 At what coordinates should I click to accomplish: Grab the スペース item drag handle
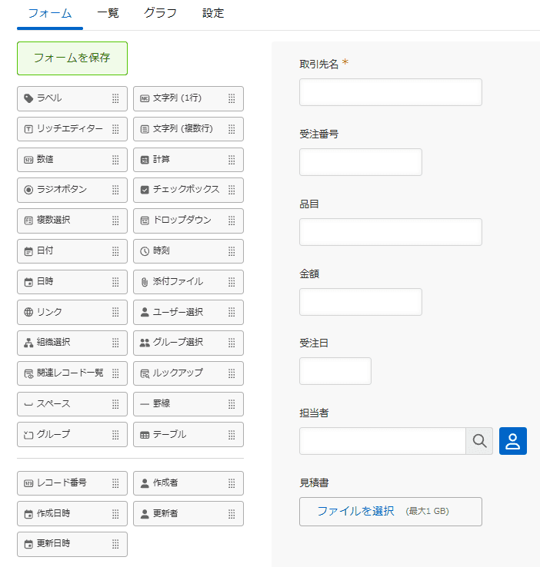tap(115, 404)
